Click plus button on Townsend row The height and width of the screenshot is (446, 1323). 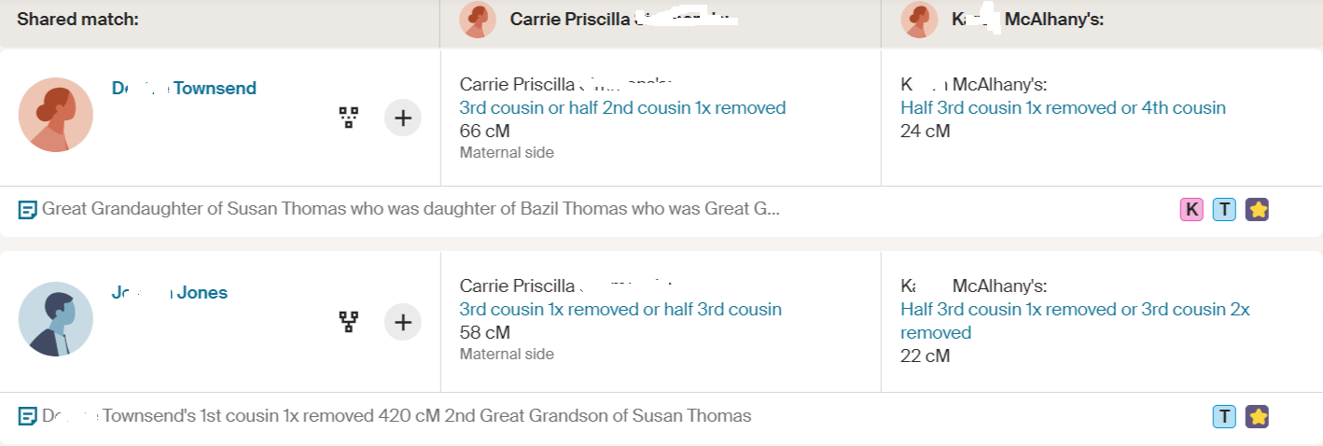click(x=403, y=118)
